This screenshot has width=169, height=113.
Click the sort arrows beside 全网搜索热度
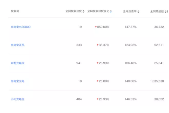click(84, 12)
